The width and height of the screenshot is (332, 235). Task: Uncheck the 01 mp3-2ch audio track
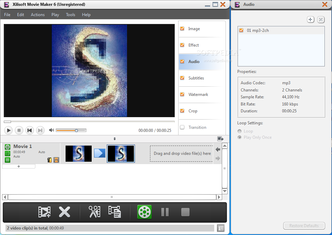coord(241,30)
